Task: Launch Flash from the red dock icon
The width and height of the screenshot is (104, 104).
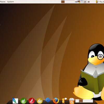Action: point(32,101)
